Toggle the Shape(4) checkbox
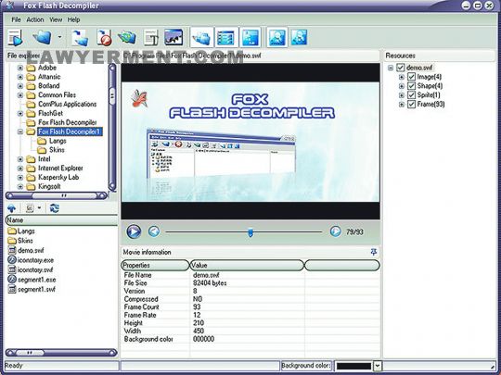This screenshot has width=501, height=375. point(411,86)
